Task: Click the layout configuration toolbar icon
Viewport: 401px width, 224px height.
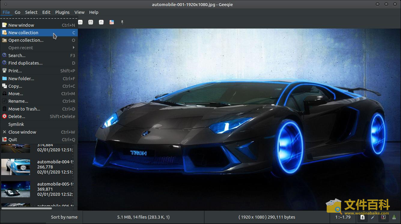Action: point(112,22)
